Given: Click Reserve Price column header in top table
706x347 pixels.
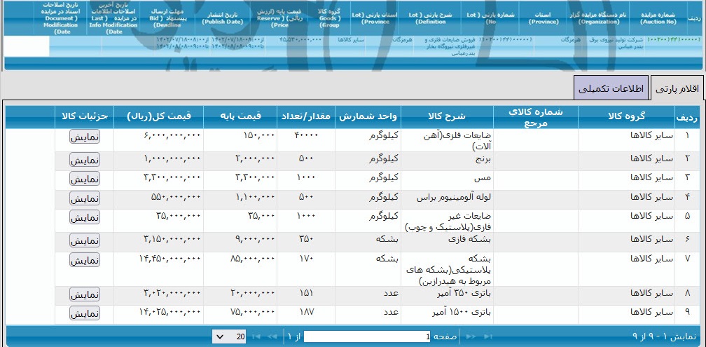Looking at the screenshot, I should [x=279, y=18].
